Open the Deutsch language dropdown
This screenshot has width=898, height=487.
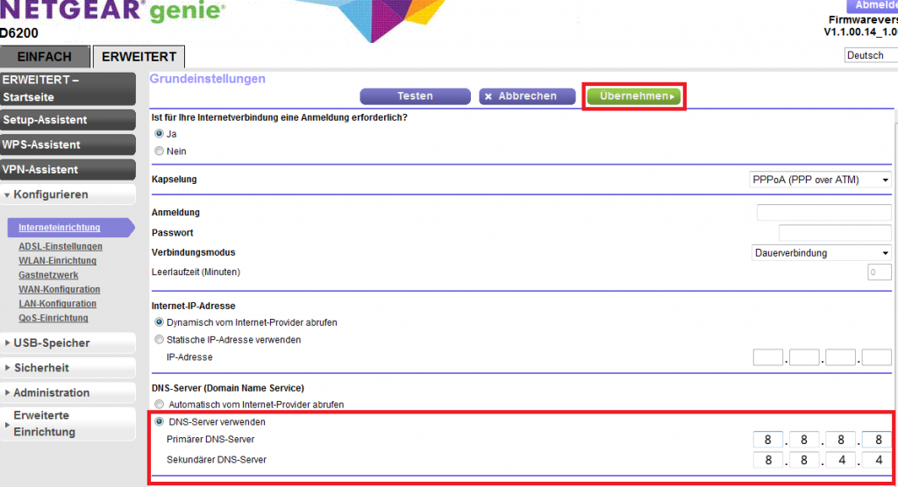click(x=871, y=55)
